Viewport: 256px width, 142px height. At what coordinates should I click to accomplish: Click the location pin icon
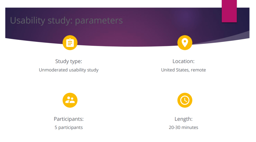tap(185, 43)
